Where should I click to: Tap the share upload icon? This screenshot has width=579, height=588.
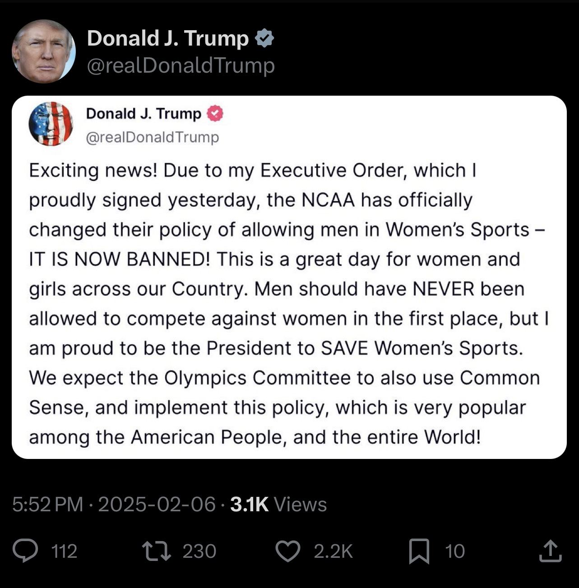click(550, 551)
